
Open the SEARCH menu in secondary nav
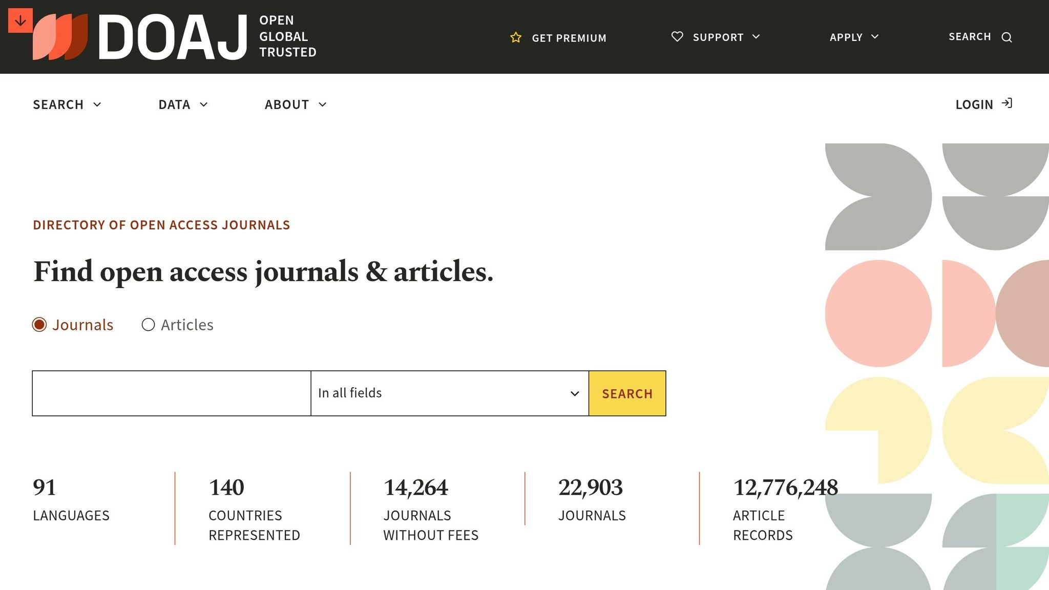67,104
